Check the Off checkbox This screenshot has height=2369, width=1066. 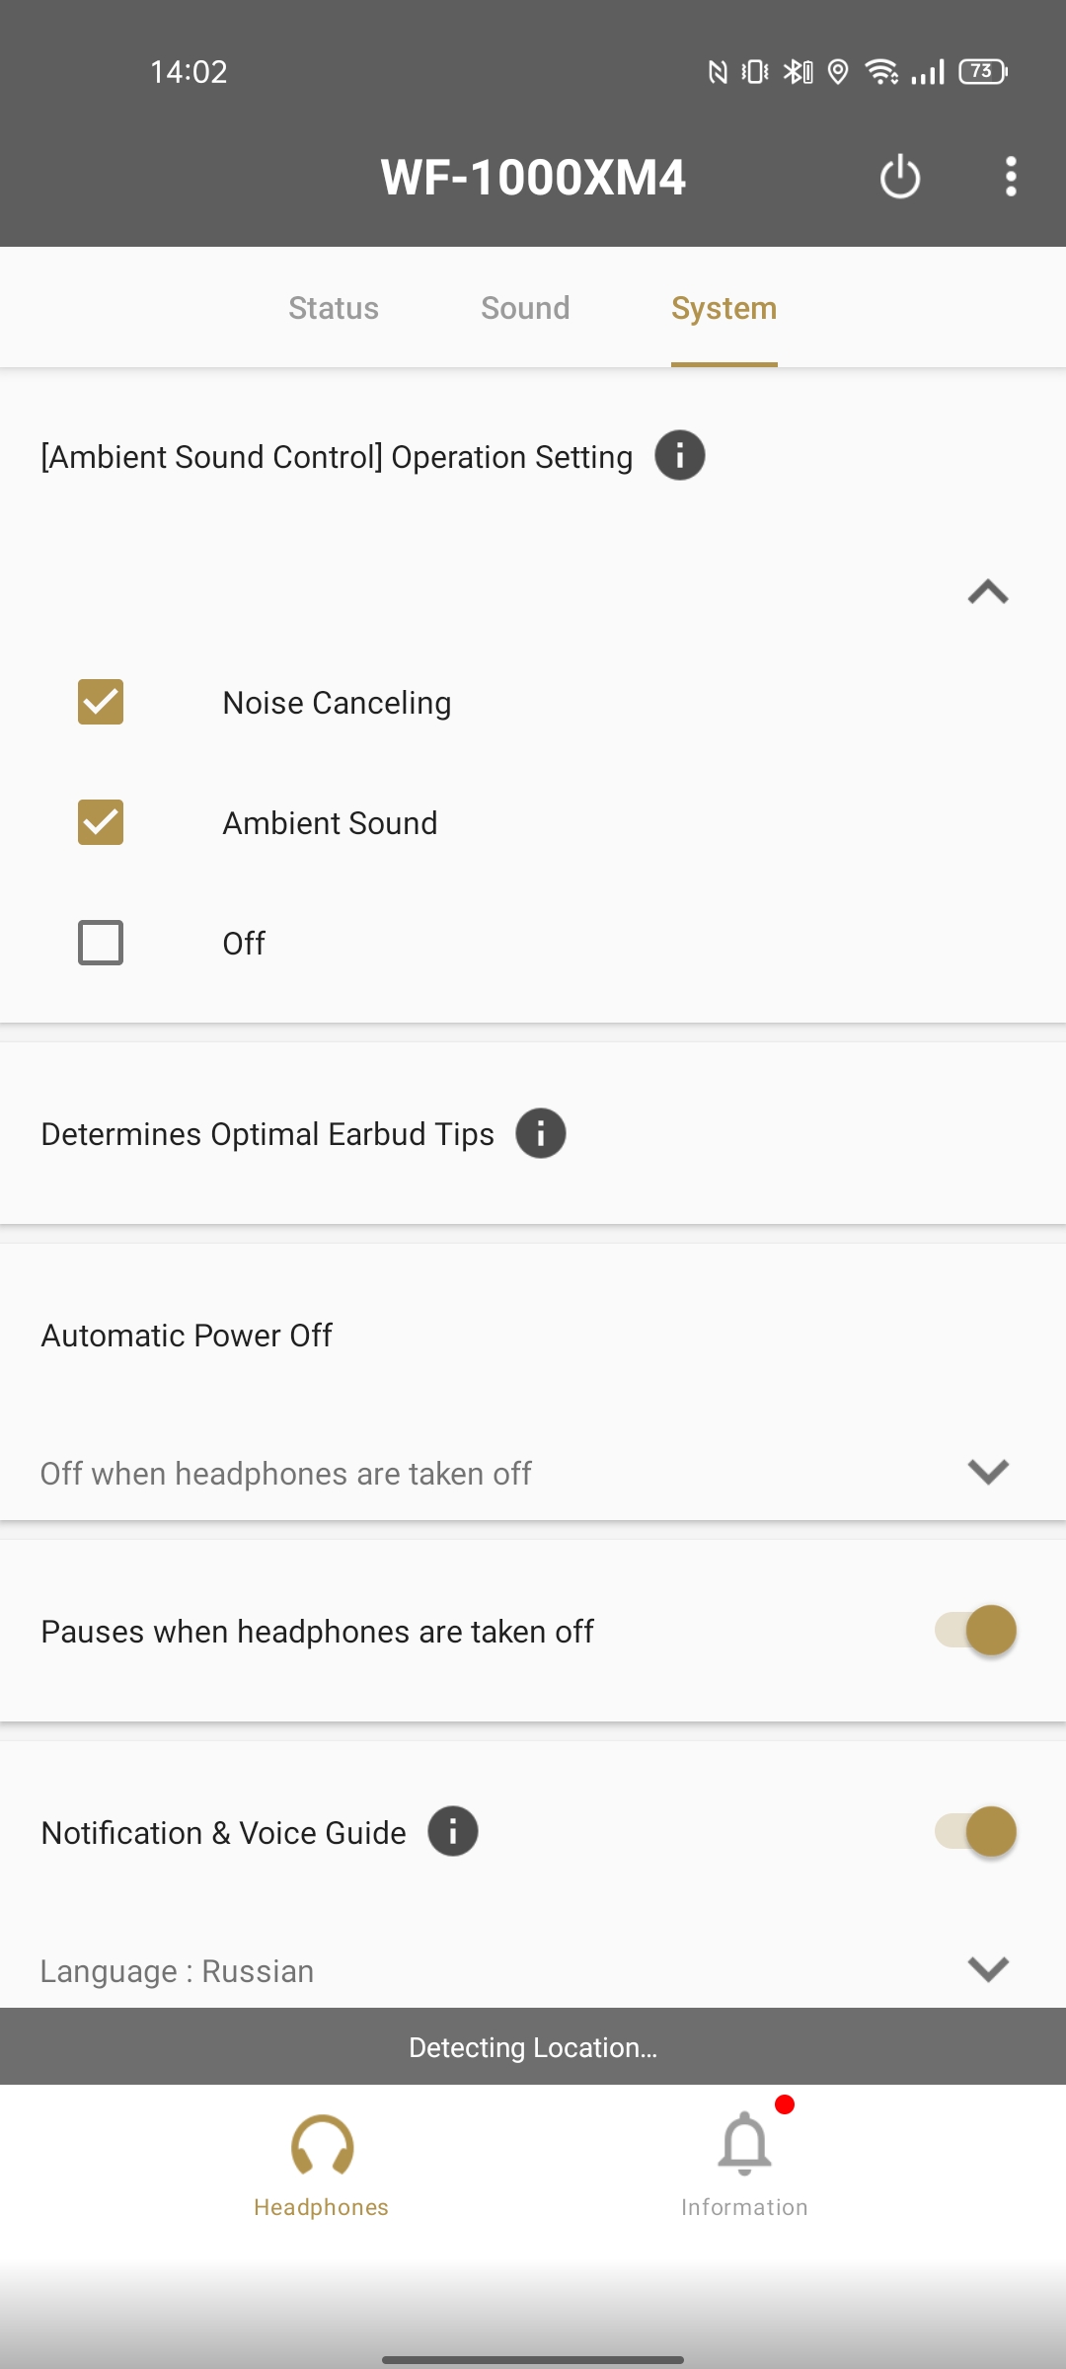[101, 943]
